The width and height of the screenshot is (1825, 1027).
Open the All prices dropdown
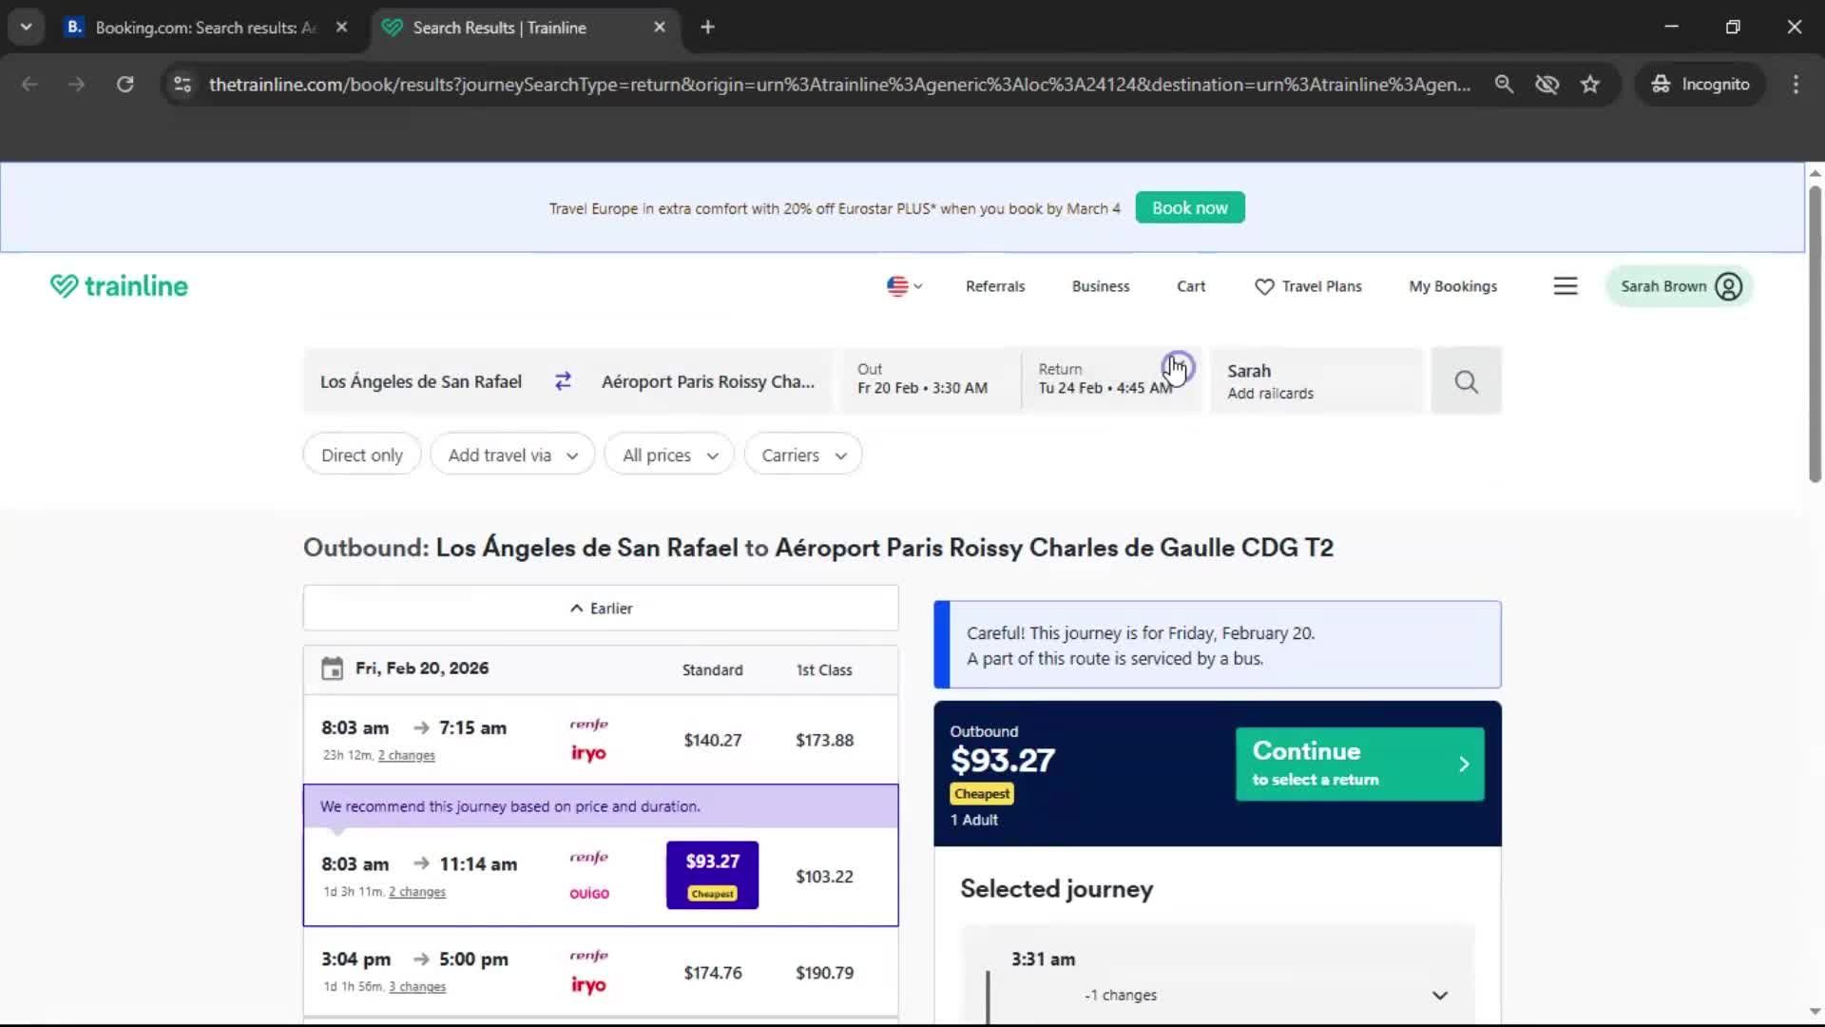pyautogui.click(x=668, y=454)
